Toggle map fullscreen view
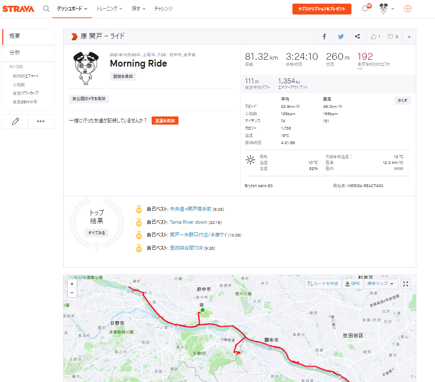This screenshot has width=435, height=382. tap(406, 284)
